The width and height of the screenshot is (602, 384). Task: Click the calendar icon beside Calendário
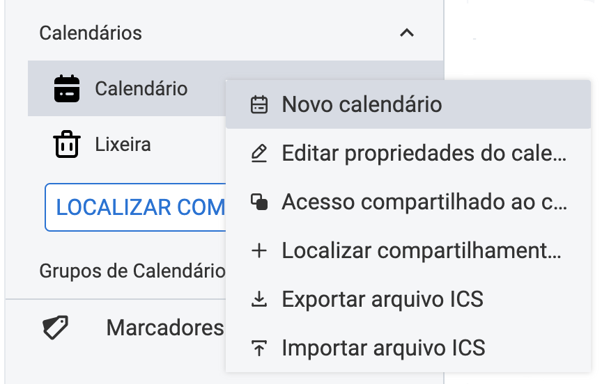67,88
